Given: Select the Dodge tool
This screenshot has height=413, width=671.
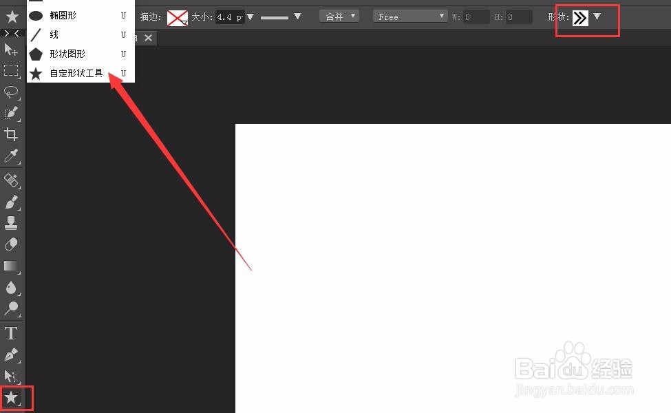Looking at the screenshot, I should pos(11,308).
